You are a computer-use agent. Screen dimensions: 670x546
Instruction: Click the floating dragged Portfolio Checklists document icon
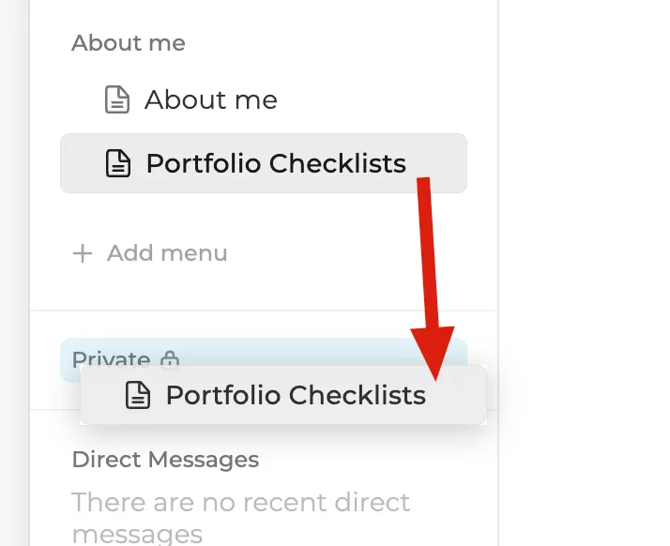(x=138, y=395)
